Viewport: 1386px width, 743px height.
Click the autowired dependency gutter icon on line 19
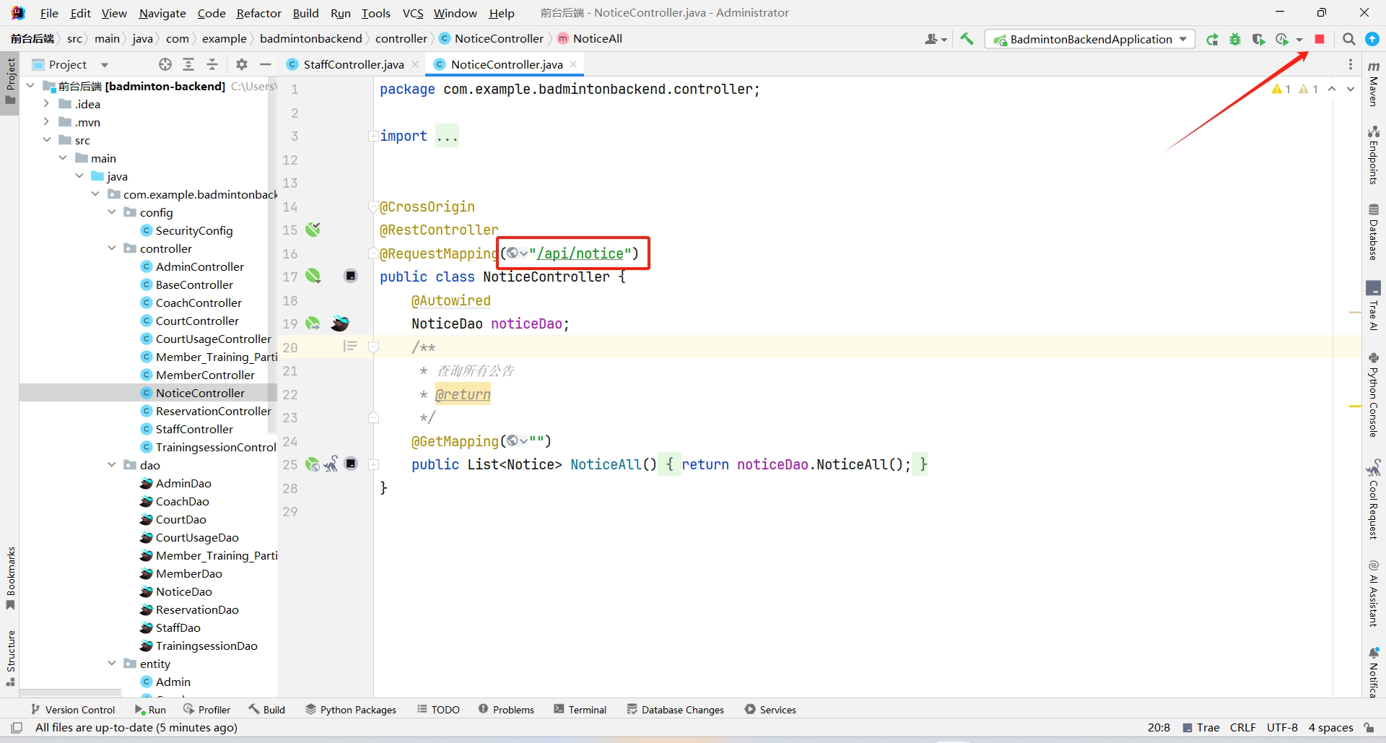313,323
